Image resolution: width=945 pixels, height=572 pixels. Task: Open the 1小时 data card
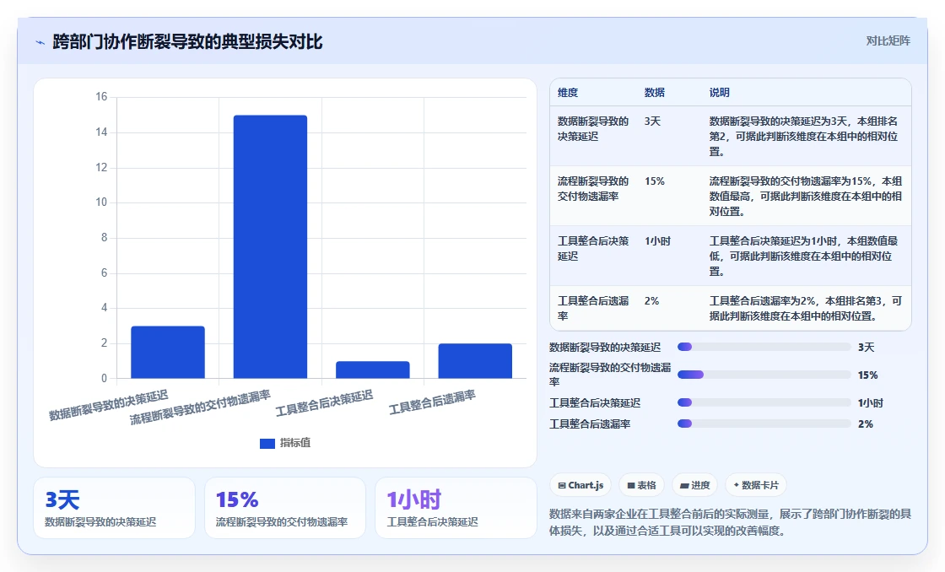click(x=456, y=508)
